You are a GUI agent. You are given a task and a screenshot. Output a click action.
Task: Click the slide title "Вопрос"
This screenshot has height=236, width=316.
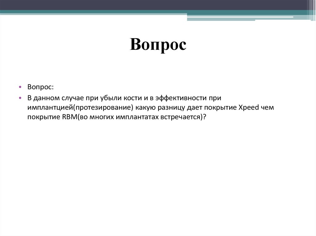click(159, 45)
